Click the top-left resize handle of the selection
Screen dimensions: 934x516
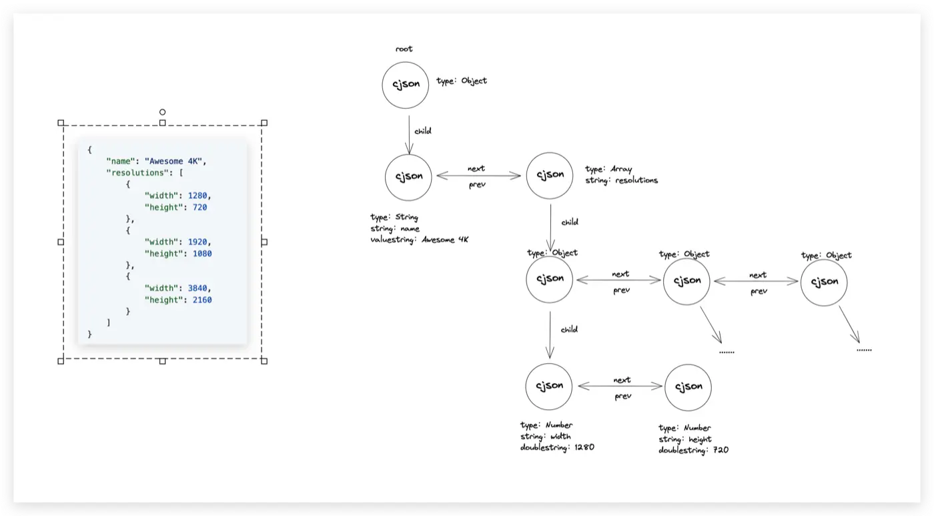point(61,123)
